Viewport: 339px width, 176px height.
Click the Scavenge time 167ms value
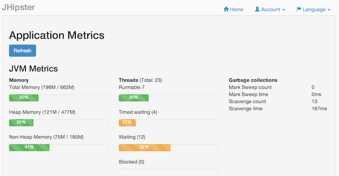point(319,109)
